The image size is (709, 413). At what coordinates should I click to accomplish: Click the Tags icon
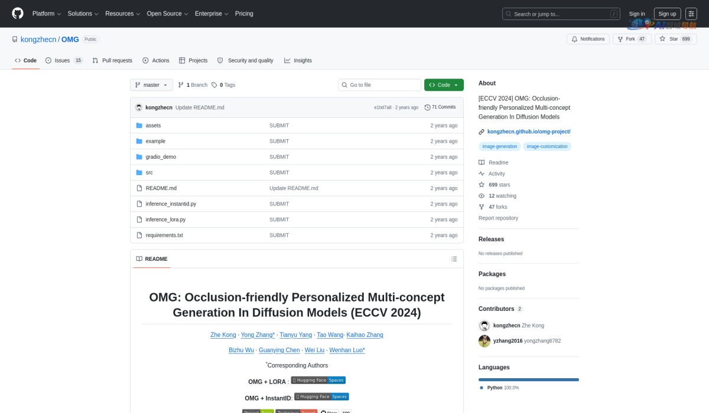click(214, 85)
